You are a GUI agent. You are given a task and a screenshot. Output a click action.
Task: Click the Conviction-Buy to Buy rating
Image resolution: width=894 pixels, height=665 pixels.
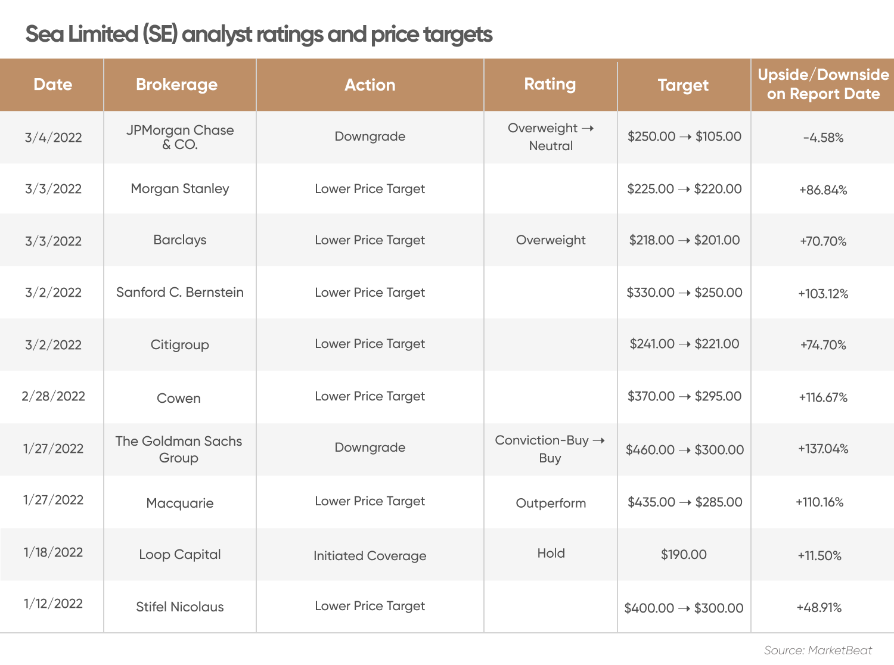click(550, 449)
